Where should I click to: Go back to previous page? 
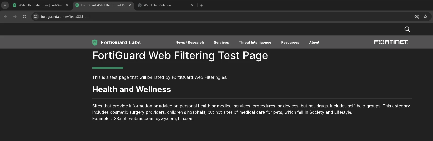(6, 17)
